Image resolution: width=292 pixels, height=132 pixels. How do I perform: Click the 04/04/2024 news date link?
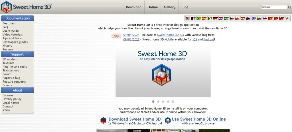coord(131,35)
